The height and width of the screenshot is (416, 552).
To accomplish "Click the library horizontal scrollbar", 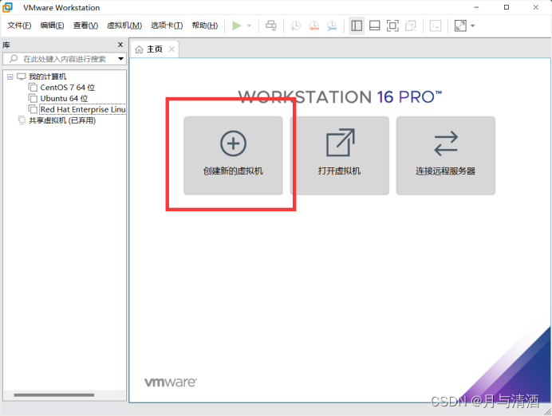I will (x=54, y=395).
